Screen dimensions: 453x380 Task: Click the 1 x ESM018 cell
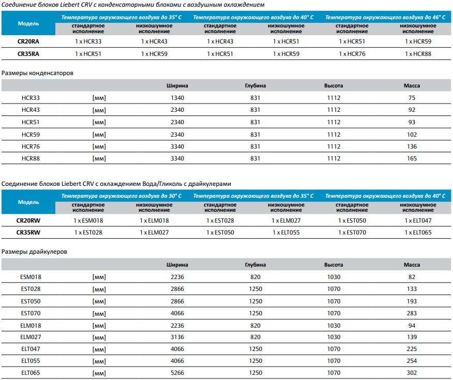point(88,221)
